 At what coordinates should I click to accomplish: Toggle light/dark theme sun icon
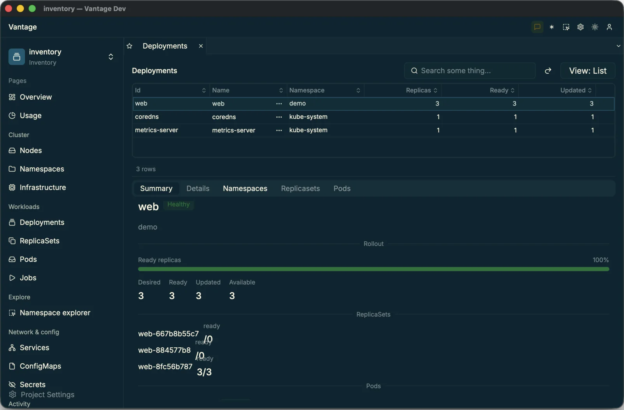[x=595, y=27]
